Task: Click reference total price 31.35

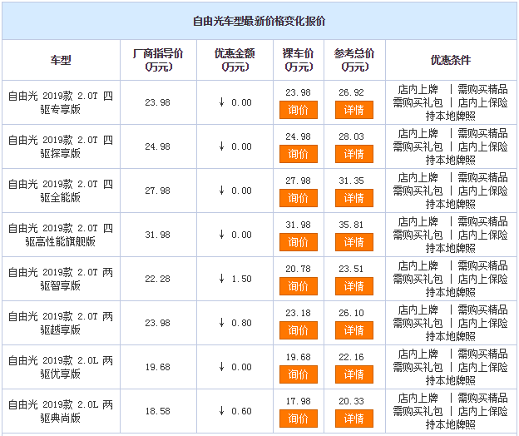Action: pos(351,181)
